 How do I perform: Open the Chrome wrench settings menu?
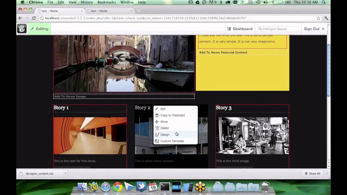tap(326, 18)
